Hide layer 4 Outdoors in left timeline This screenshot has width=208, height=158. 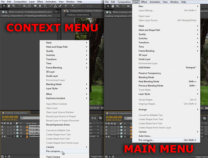coord(2,136)
